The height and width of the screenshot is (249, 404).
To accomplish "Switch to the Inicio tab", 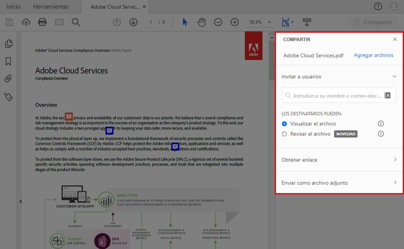I will [x=13, y=6].
